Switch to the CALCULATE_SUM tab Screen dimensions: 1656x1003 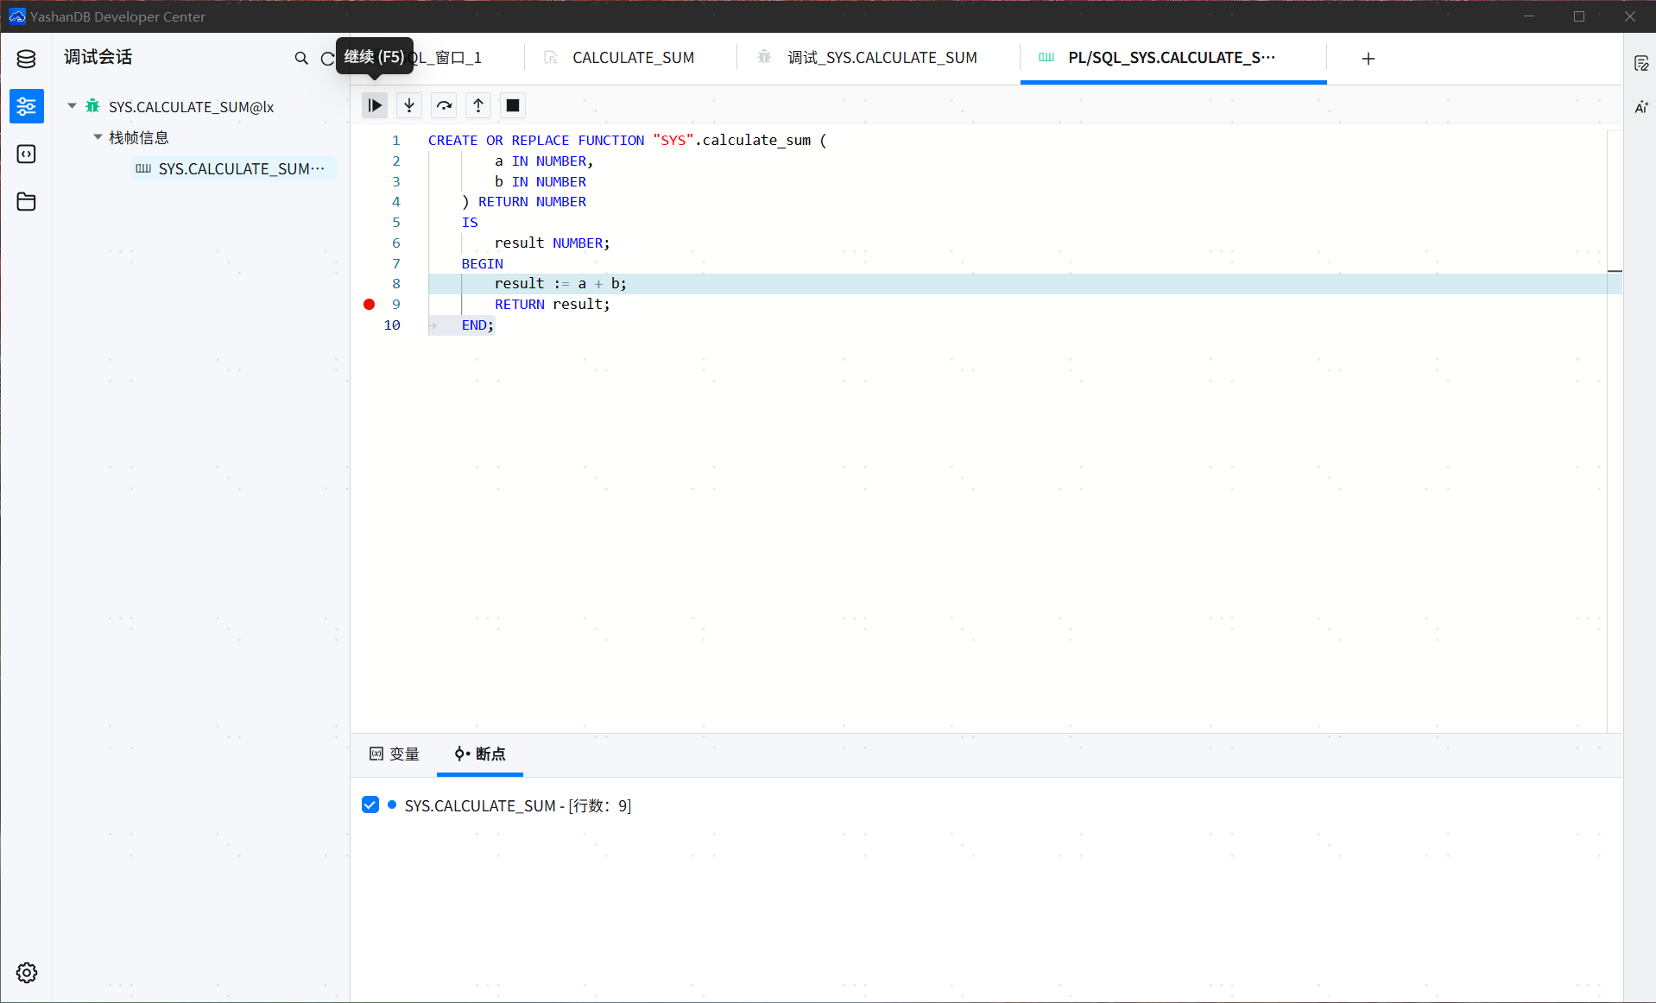(x=633, y=58)
